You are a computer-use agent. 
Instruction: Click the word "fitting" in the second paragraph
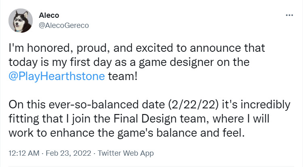[24, 119]
